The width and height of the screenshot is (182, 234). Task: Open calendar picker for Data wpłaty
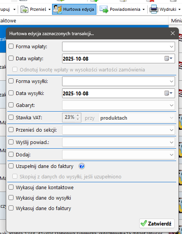coord(169,59)
